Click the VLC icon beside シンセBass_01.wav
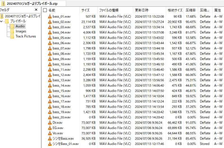Screen dimensions: 224x148 coord(50,144)
